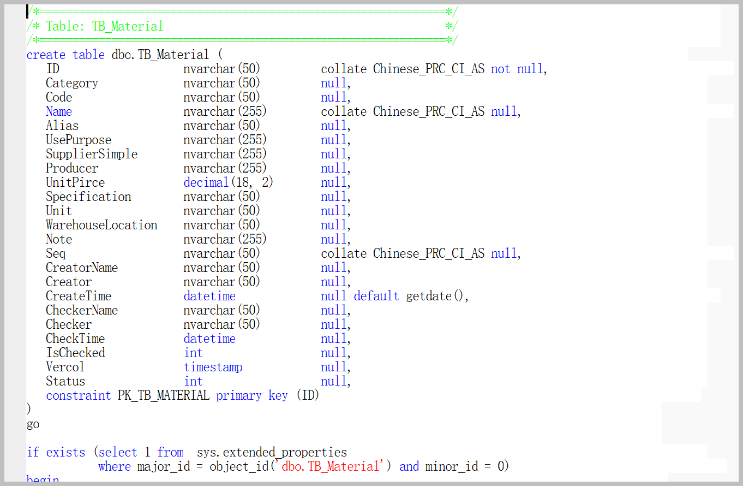Click the blue 'Name' column name

(59, 111)
